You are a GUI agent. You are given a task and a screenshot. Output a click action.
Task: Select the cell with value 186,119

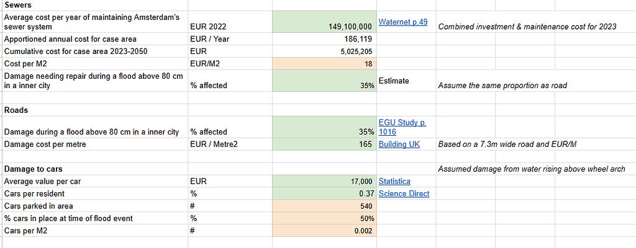[x=324, y=39]
